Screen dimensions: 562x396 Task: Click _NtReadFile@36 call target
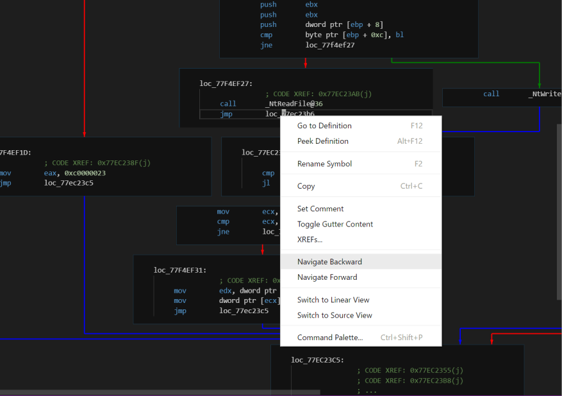294,104
